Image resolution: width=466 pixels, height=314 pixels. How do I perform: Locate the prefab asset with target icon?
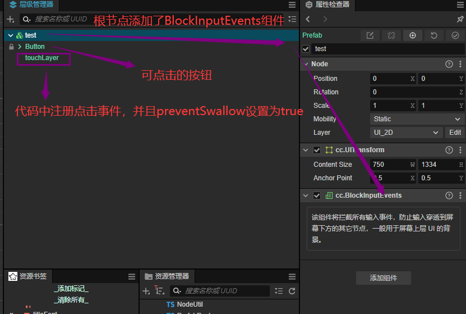(413, 35)
